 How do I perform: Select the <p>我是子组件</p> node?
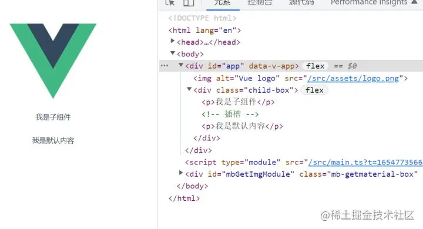tap(238, 102)
